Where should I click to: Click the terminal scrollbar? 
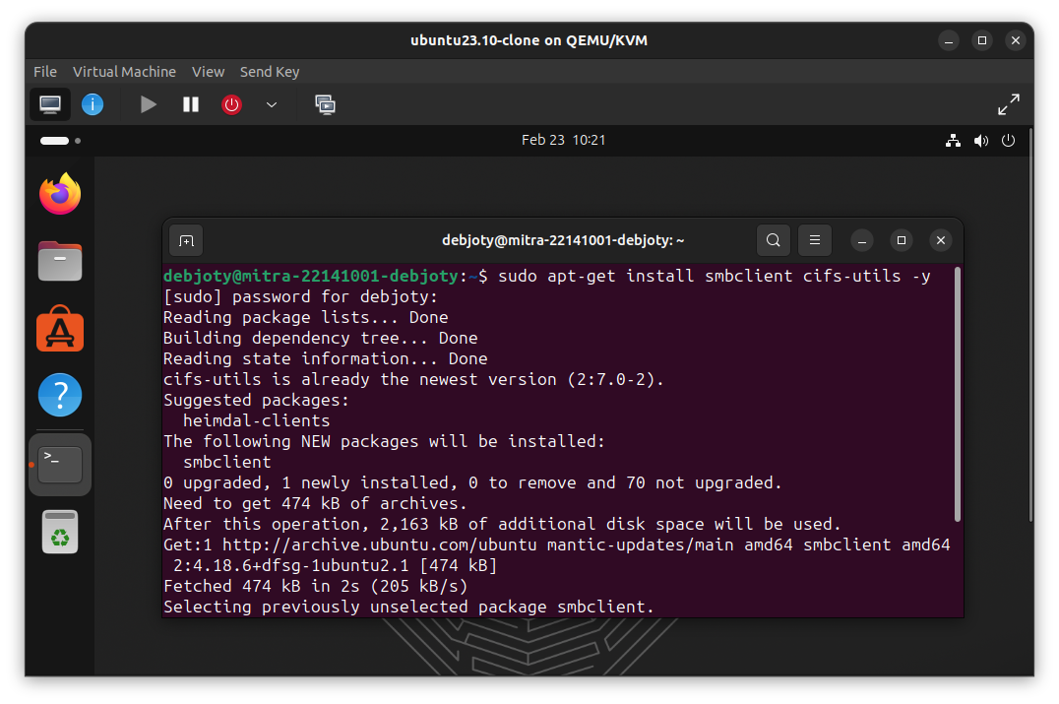point(958,395)
